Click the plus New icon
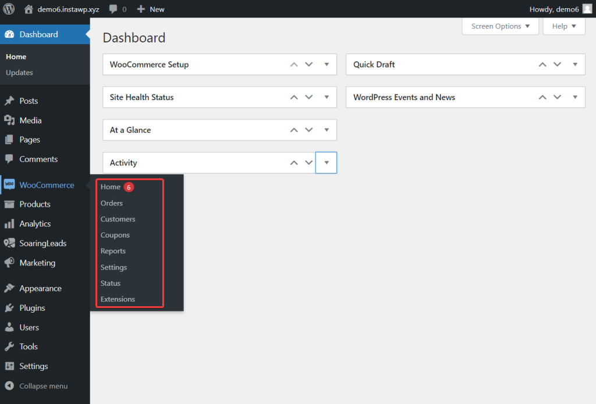This screenshot has width=596, height=404. click(141, 9)
